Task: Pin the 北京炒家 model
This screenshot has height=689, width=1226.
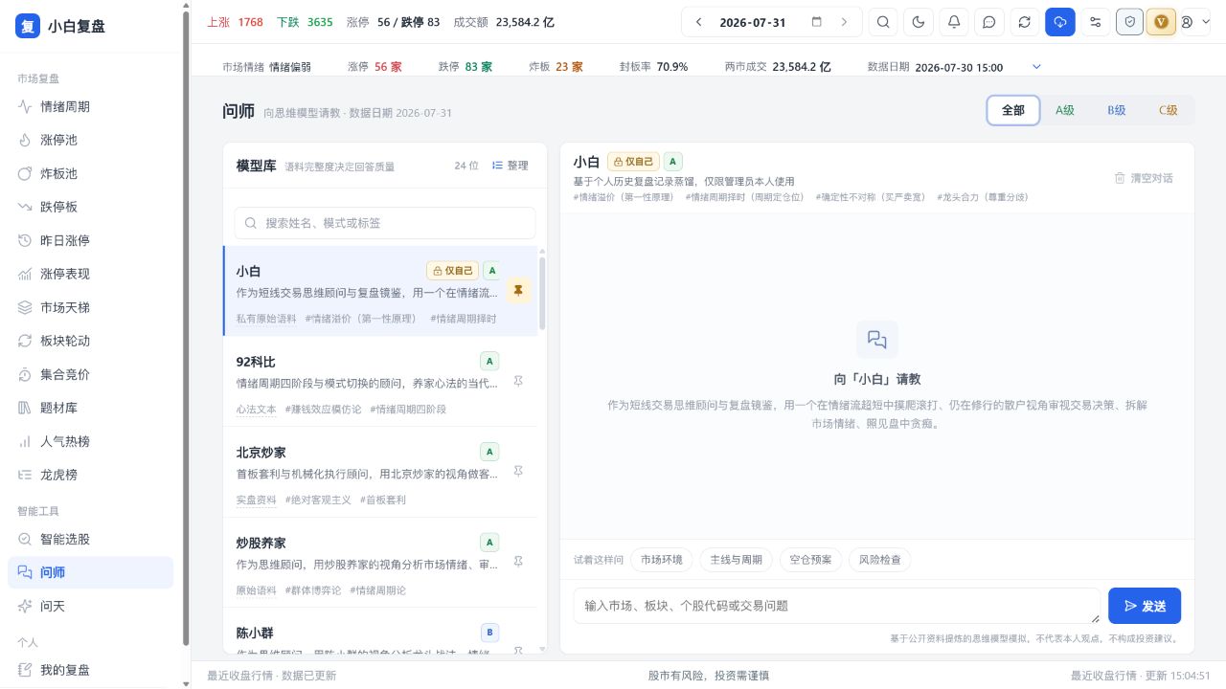Action: tap(518, 471)
